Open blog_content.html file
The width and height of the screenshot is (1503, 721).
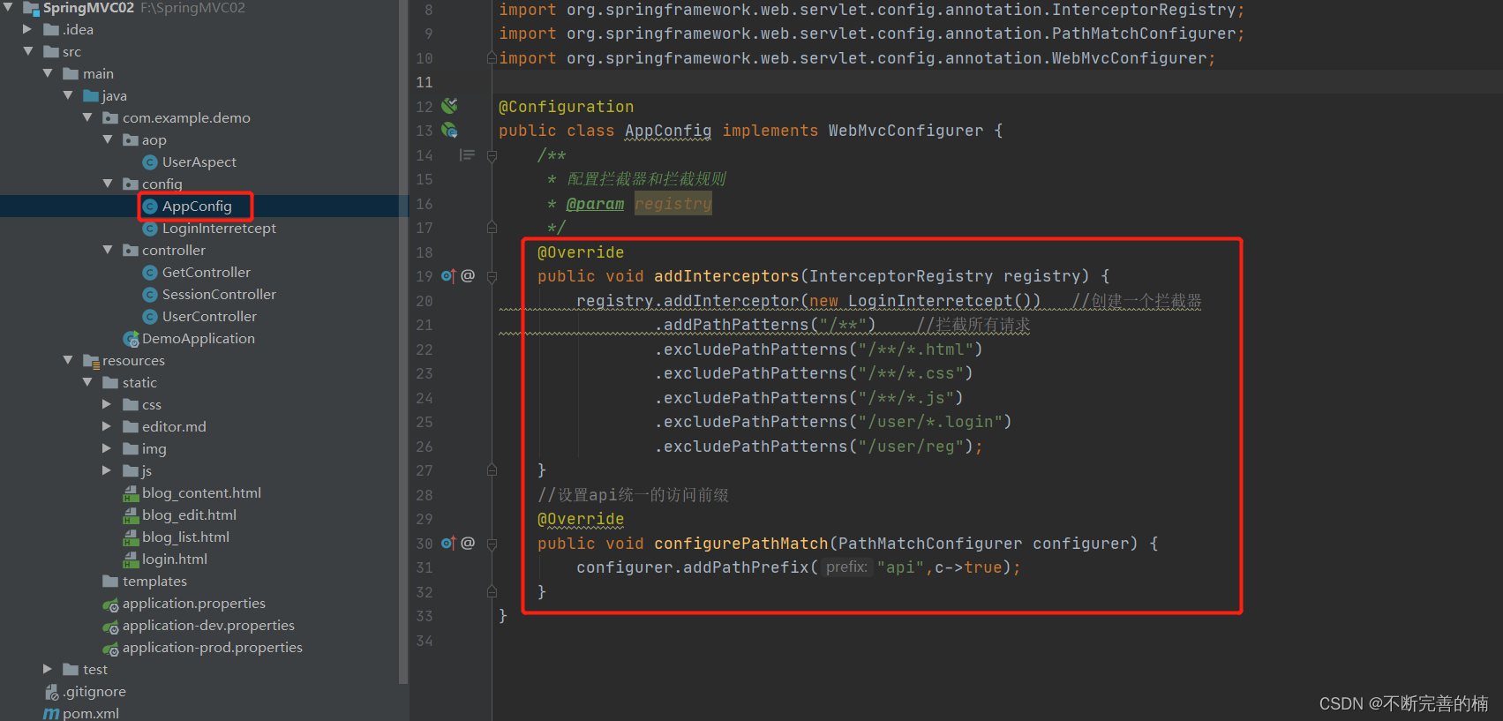[x=201, y=492]
